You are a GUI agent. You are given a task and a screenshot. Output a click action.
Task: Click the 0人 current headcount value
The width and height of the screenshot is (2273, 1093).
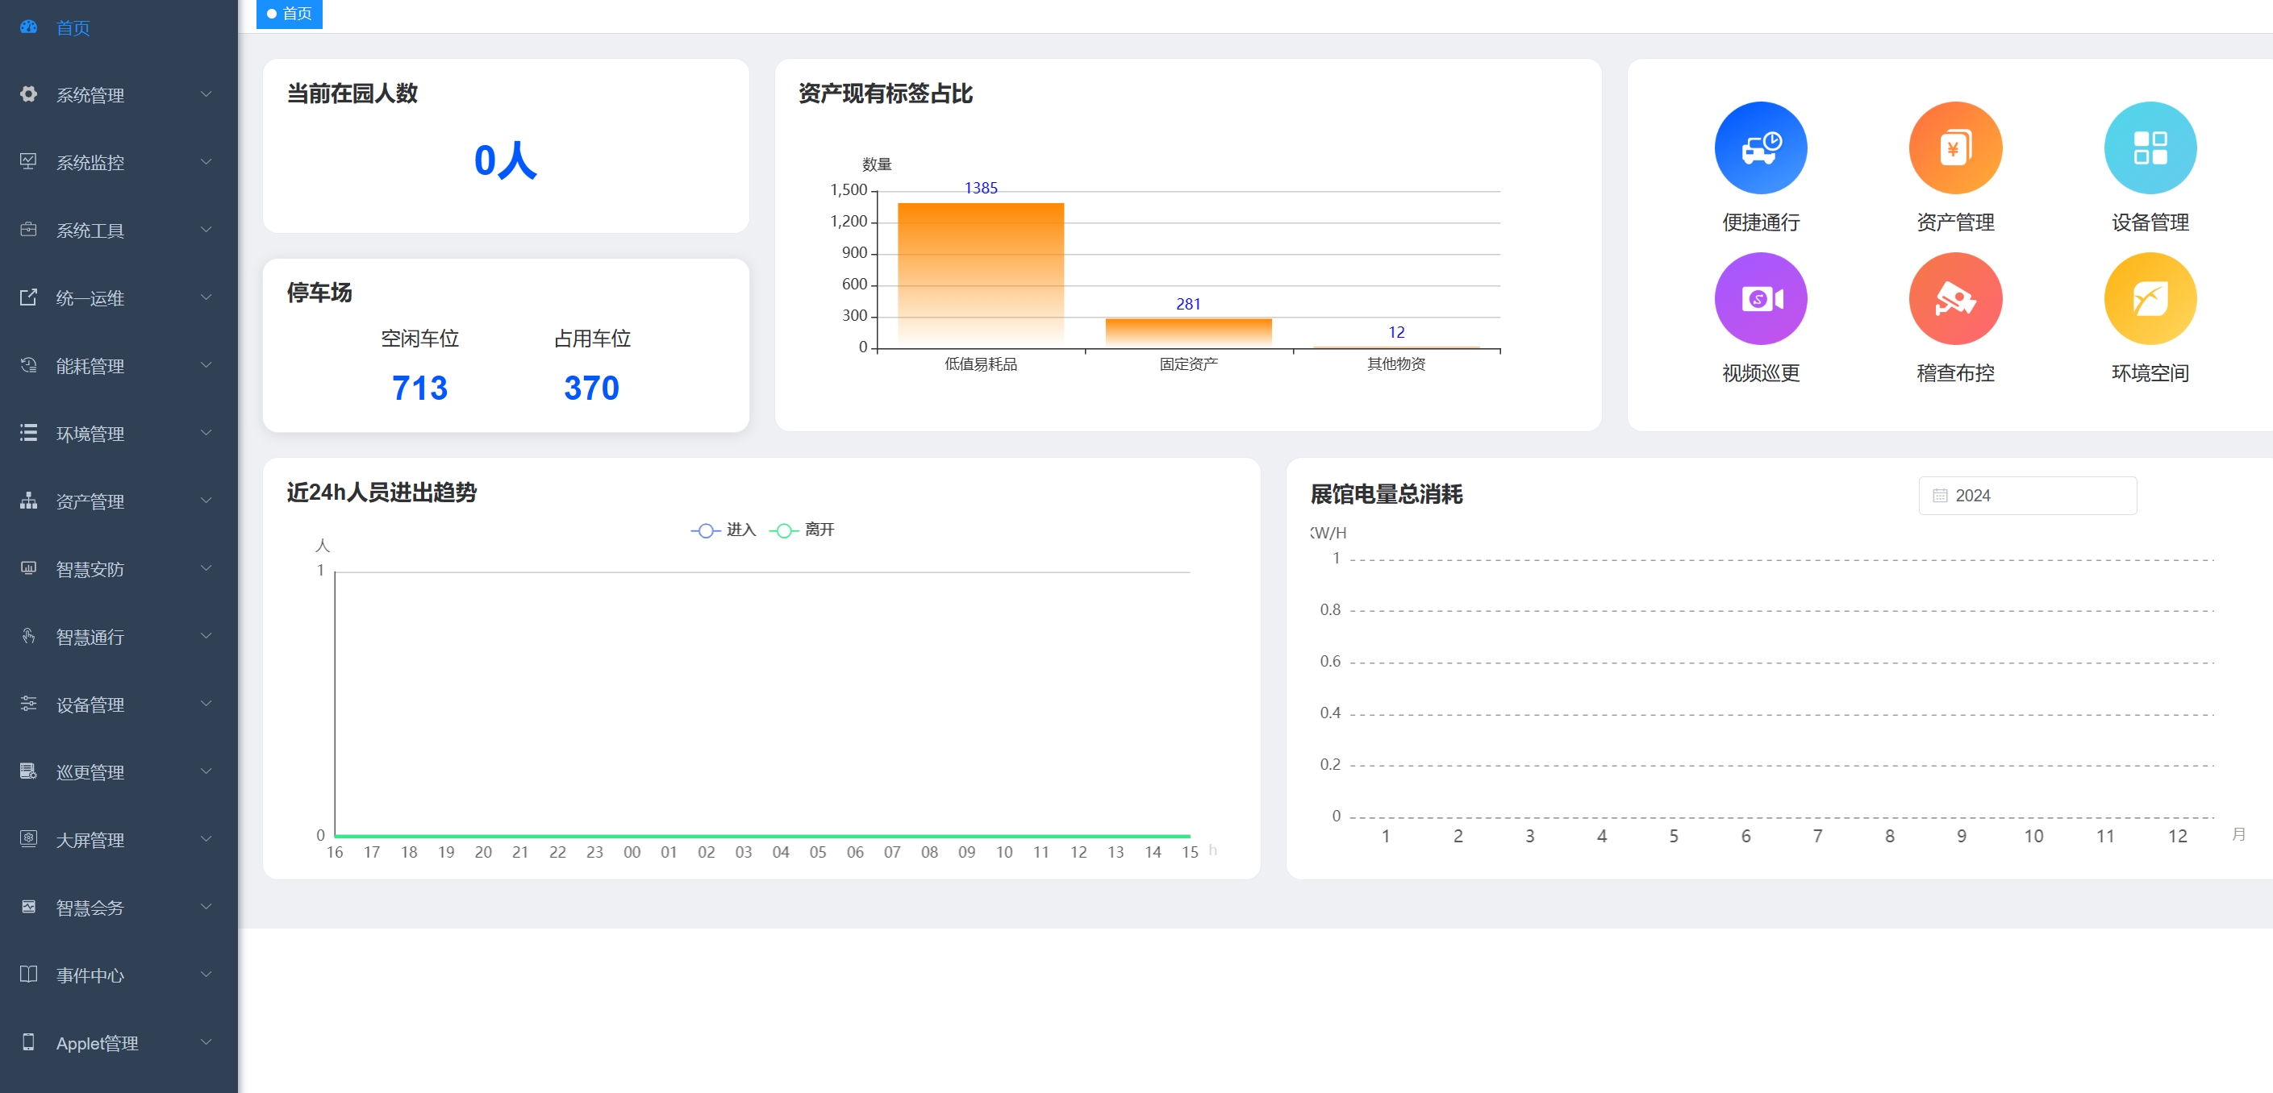click(x=505, y=160)
